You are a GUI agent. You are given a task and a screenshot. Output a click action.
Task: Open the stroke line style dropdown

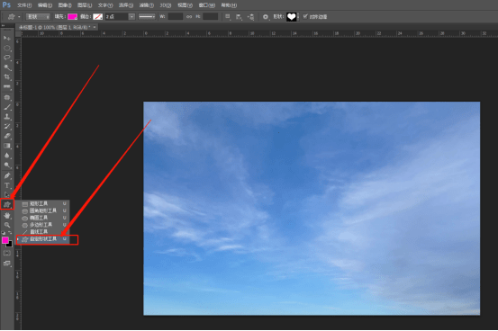147,16
